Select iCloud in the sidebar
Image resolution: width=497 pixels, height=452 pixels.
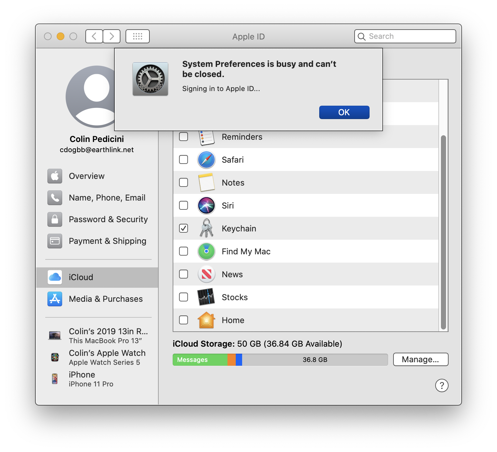pos(97,277)
